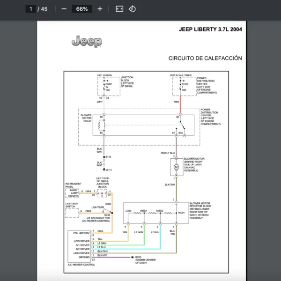Click the relay coil symbol near terminal 86
The height and width of the screenshot is (281, 281).
click(x=101, y=125)
